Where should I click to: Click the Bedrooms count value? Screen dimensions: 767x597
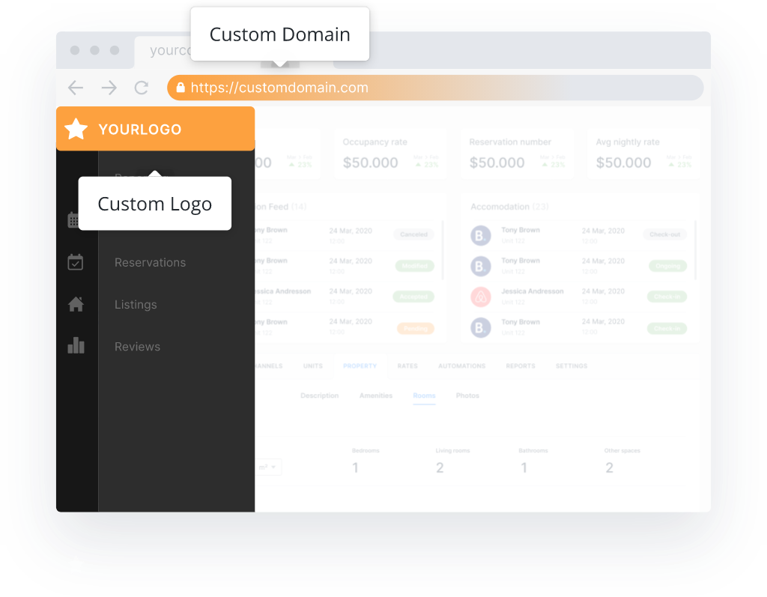356,468
